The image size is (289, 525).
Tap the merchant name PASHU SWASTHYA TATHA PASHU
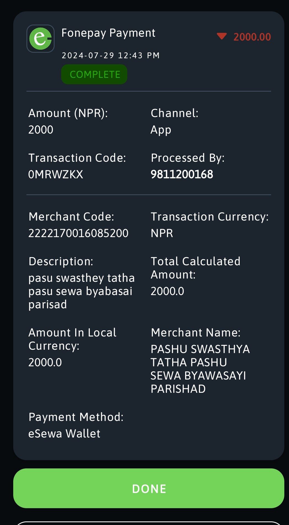(x=200, y=356)
